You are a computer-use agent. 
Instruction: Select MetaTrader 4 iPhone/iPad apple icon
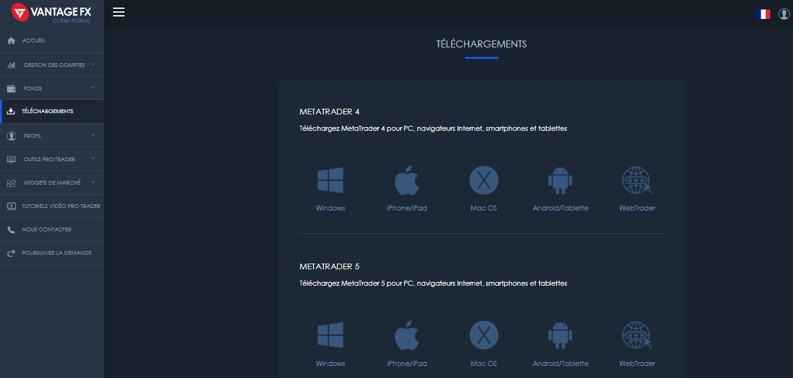407,180
